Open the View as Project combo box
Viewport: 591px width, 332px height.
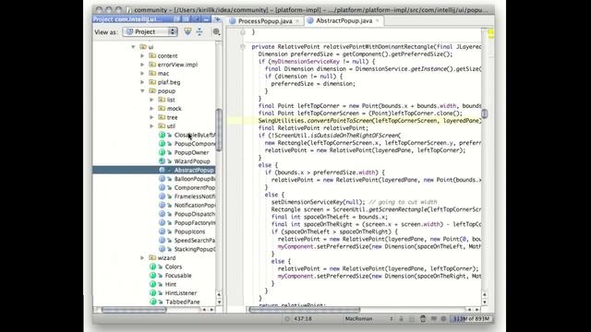point(150,32)
